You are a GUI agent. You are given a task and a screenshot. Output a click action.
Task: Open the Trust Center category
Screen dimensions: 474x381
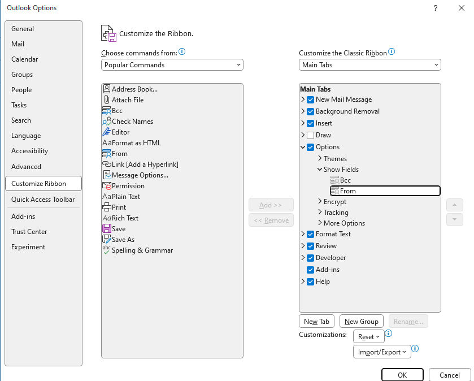[x=44, y=232]
